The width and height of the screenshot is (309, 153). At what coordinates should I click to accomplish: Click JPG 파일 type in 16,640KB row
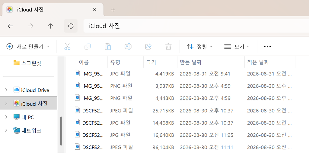coord(120,135)
